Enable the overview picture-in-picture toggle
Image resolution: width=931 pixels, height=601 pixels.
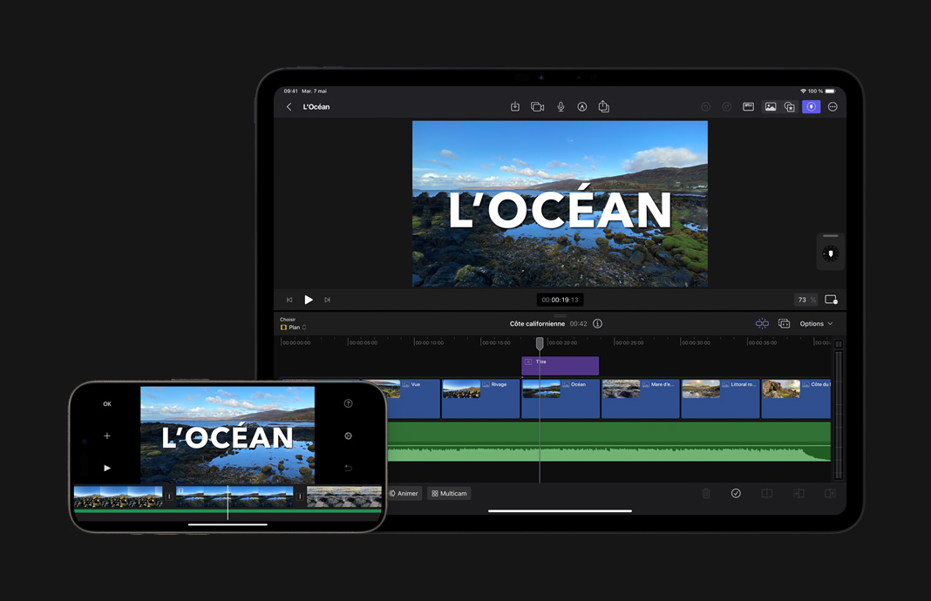pos(789,106)
